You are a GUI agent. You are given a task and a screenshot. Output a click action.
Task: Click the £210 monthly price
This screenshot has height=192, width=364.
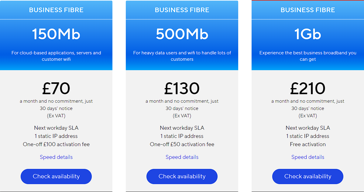[x=308, y=88]
